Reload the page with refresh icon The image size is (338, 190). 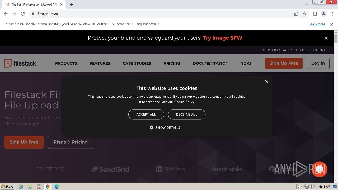point(23,14)
